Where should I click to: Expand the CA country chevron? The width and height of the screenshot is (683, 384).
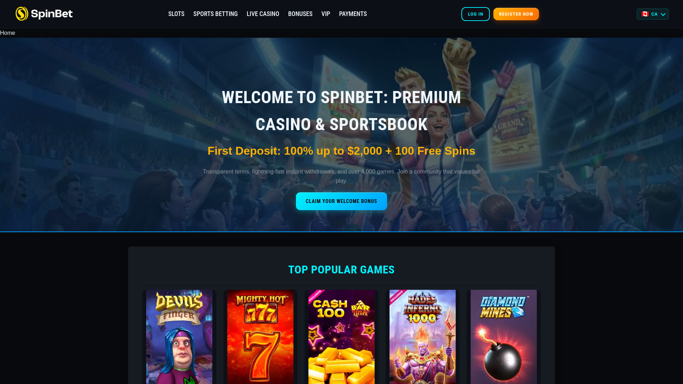click(x=663, y=14)
